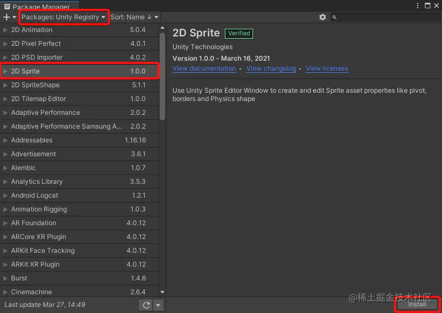Expand the 2D Animation package arrow
Image resolution: width=442 pixels, height=313 pixels.
[x=5, y=30]
